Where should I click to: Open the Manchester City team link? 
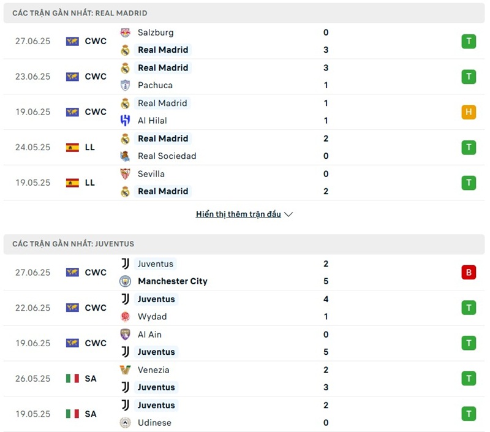[x=173, y=281]
